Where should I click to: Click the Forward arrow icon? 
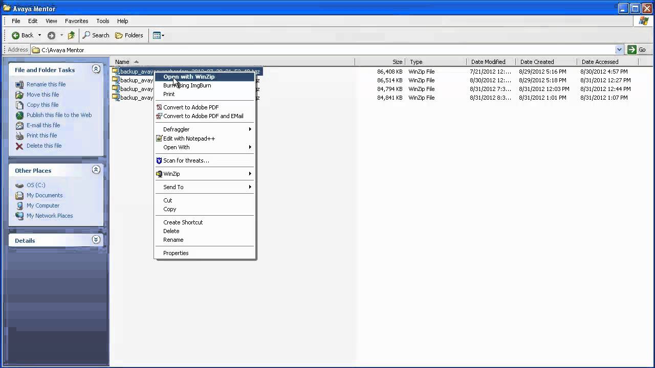coord(51,35)
